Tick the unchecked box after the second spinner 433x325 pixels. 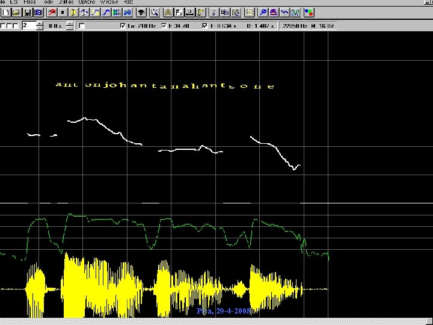click(82, 26)
